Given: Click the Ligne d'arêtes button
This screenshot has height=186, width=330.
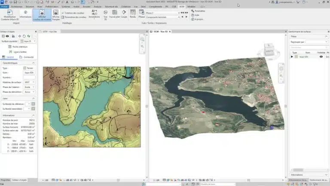Looking at the screenshot, I should tap(19, 51).
